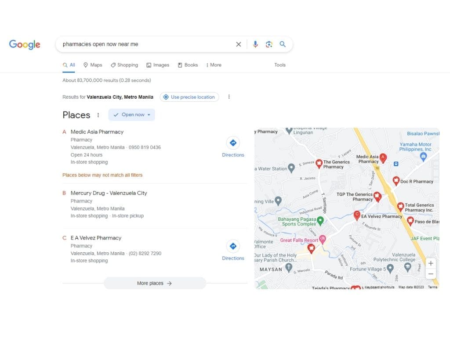Image resolution: width=450 pixels, height=337 pixels.
Task: Switch to the Books tab
Action: click(x=188, y=65)
